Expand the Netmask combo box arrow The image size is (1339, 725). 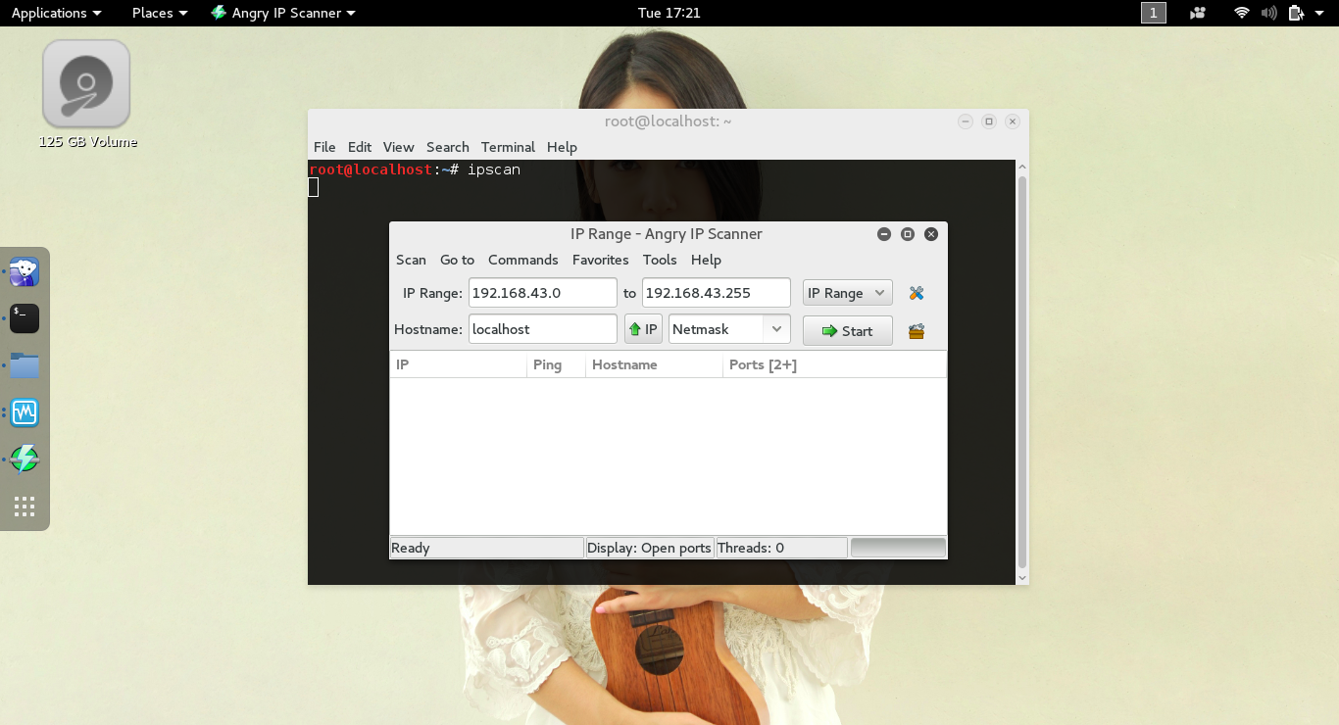pos(776,329)
